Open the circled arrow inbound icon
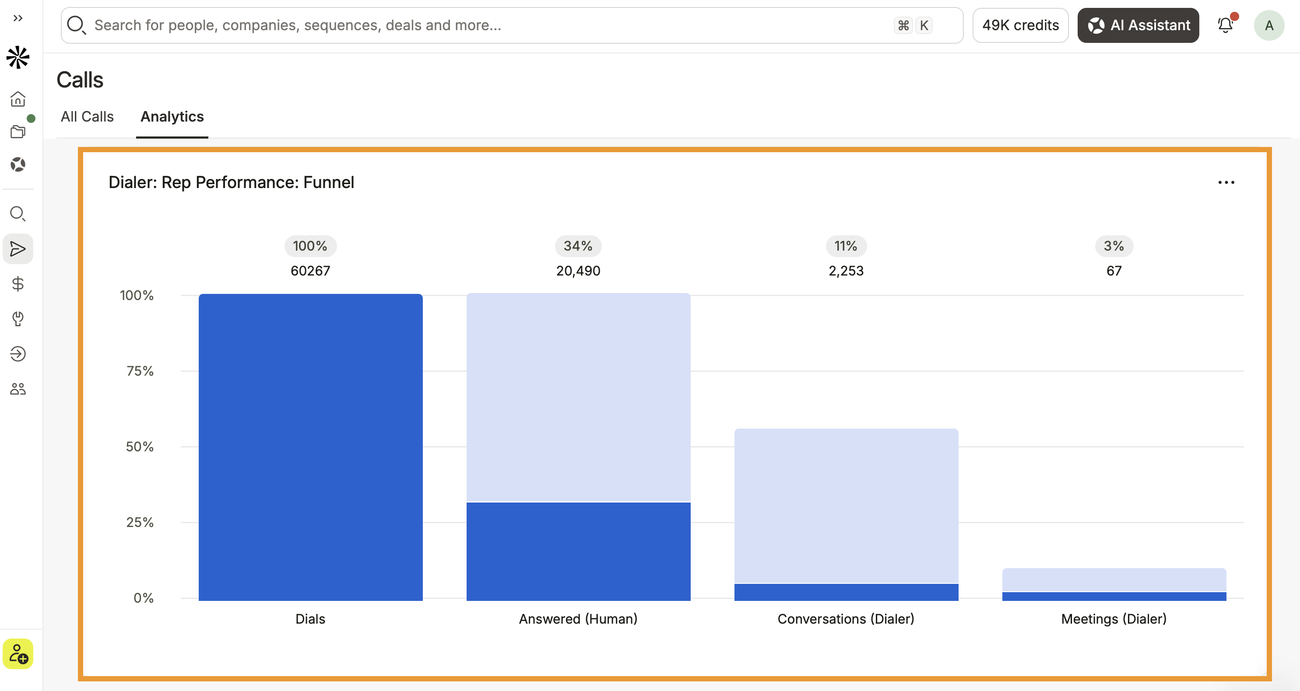This screenshot has height=691, width=1300. pyautogui.click(x=18, y=353)
